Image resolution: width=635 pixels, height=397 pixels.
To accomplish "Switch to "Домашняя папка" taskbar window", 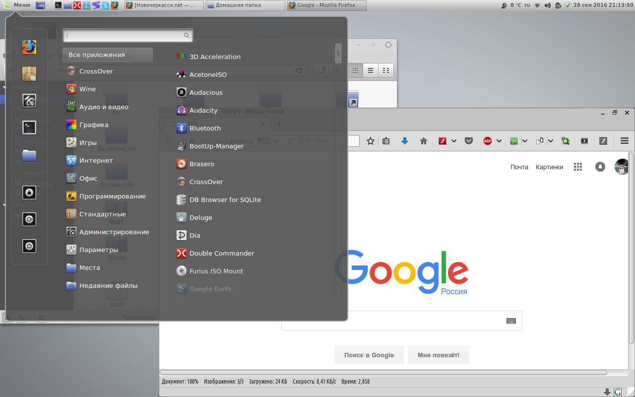I will point(245,5).
